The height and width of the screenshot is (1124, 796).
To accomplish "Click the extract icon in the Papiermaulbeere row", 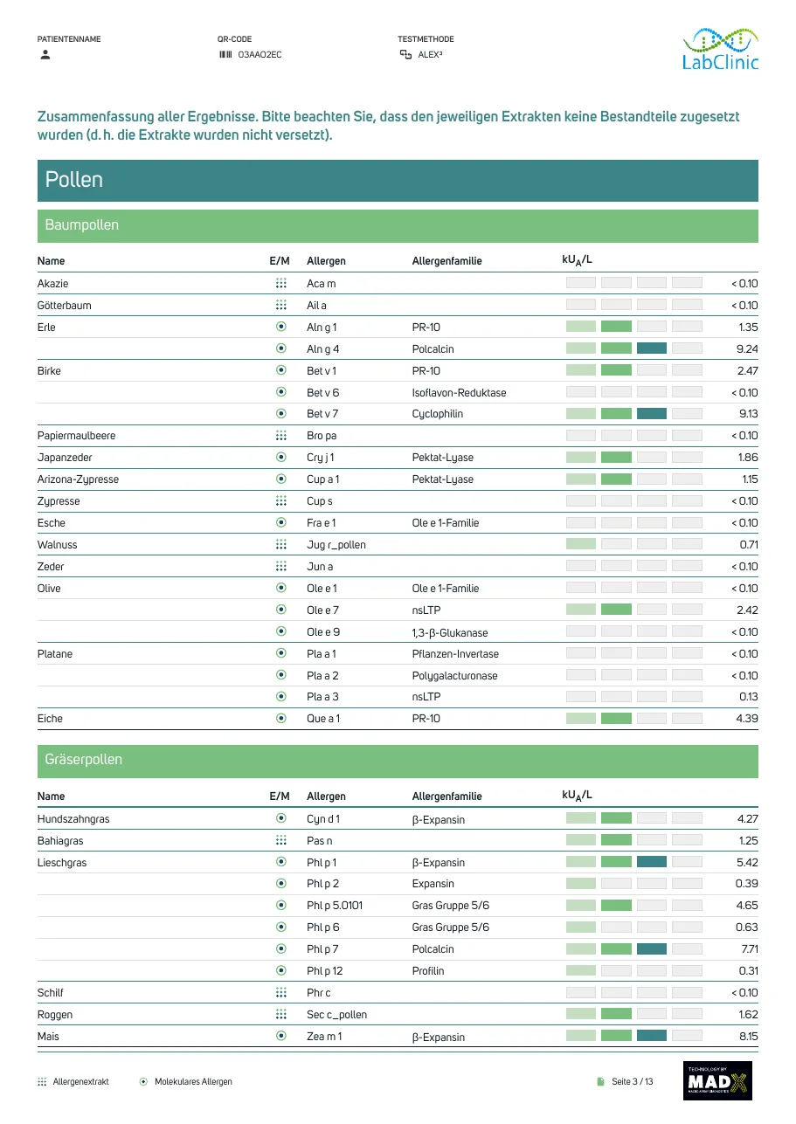I will [280, 435].
